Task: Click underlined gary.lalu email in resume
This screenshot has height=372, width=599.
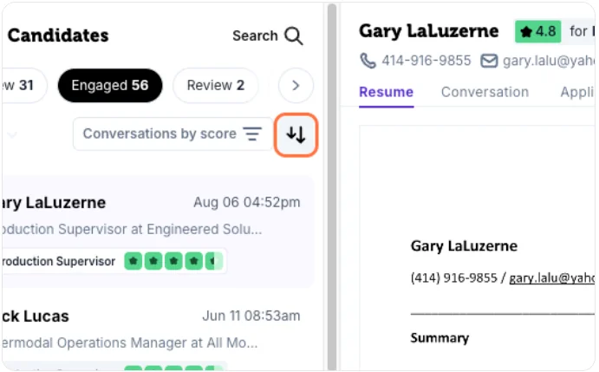Action: coord(551,278)
